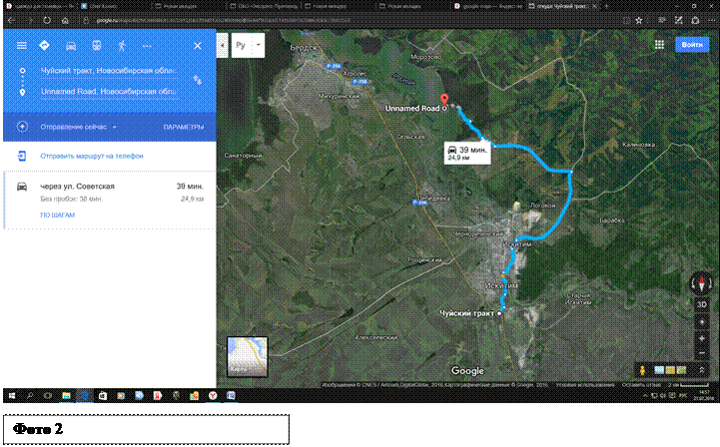Click the blue 'Войти' sign-in button

[x=692, y=44]
